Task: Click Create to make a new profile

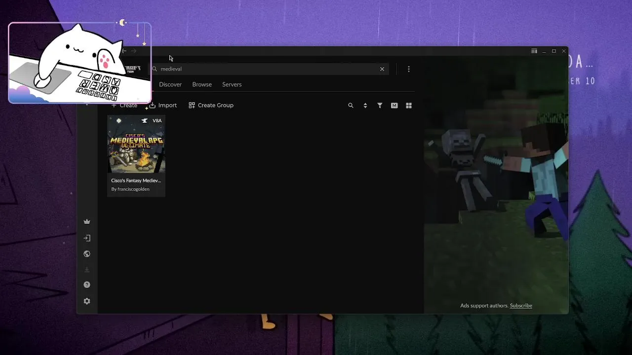Action: (124, 106)
